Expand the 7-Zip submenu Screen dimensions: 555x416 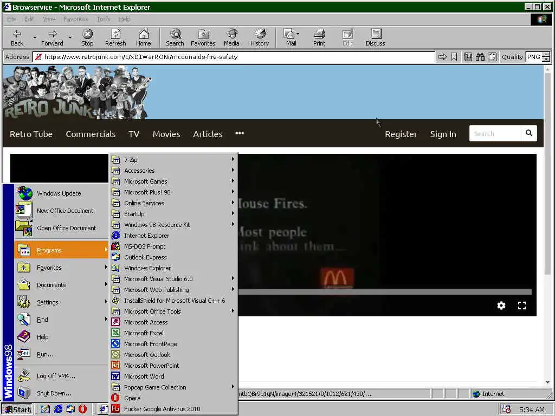point(173,160)
